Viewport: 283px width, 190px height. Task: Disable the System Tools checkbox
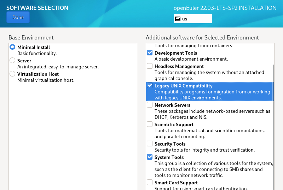tap(150, 157)
